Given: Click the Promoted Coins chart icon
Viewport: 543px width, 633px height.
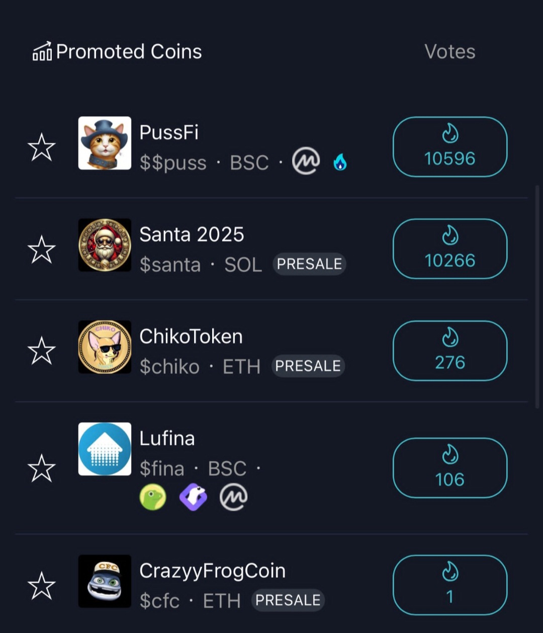Looking at the screenshot, I should pyautogui.click(x=42, y=51).
